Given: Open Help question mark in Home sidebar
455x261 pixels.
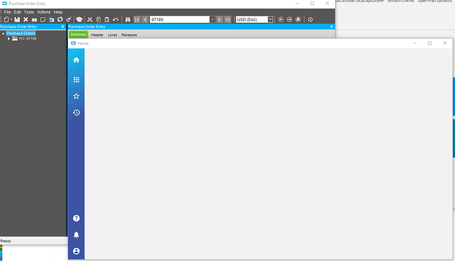Looking at the screenshot, I should pyautogui.click(x=76, y=218).
